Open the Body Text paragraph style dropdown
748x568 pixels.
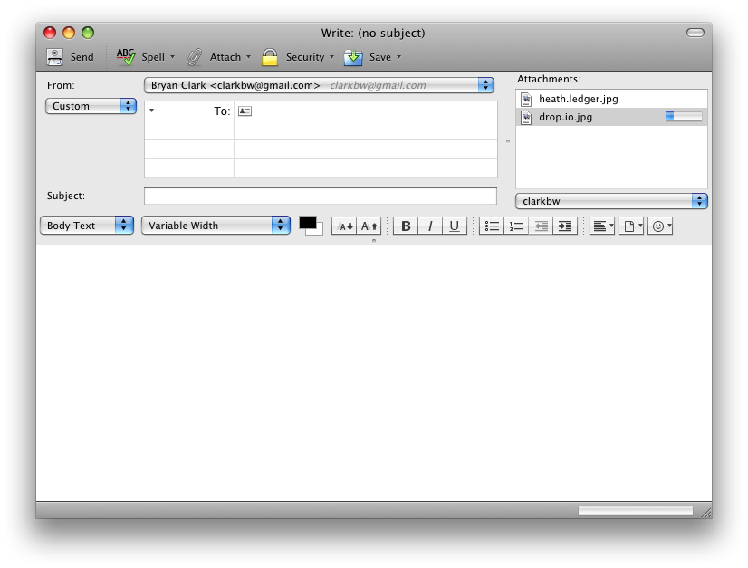pos(87,226)
